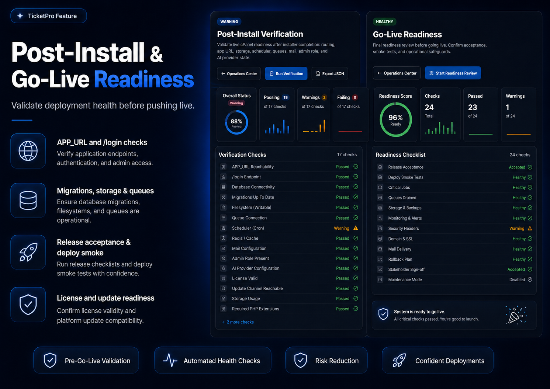Click the Passed 23 of 24 card

tap(481, 115)
